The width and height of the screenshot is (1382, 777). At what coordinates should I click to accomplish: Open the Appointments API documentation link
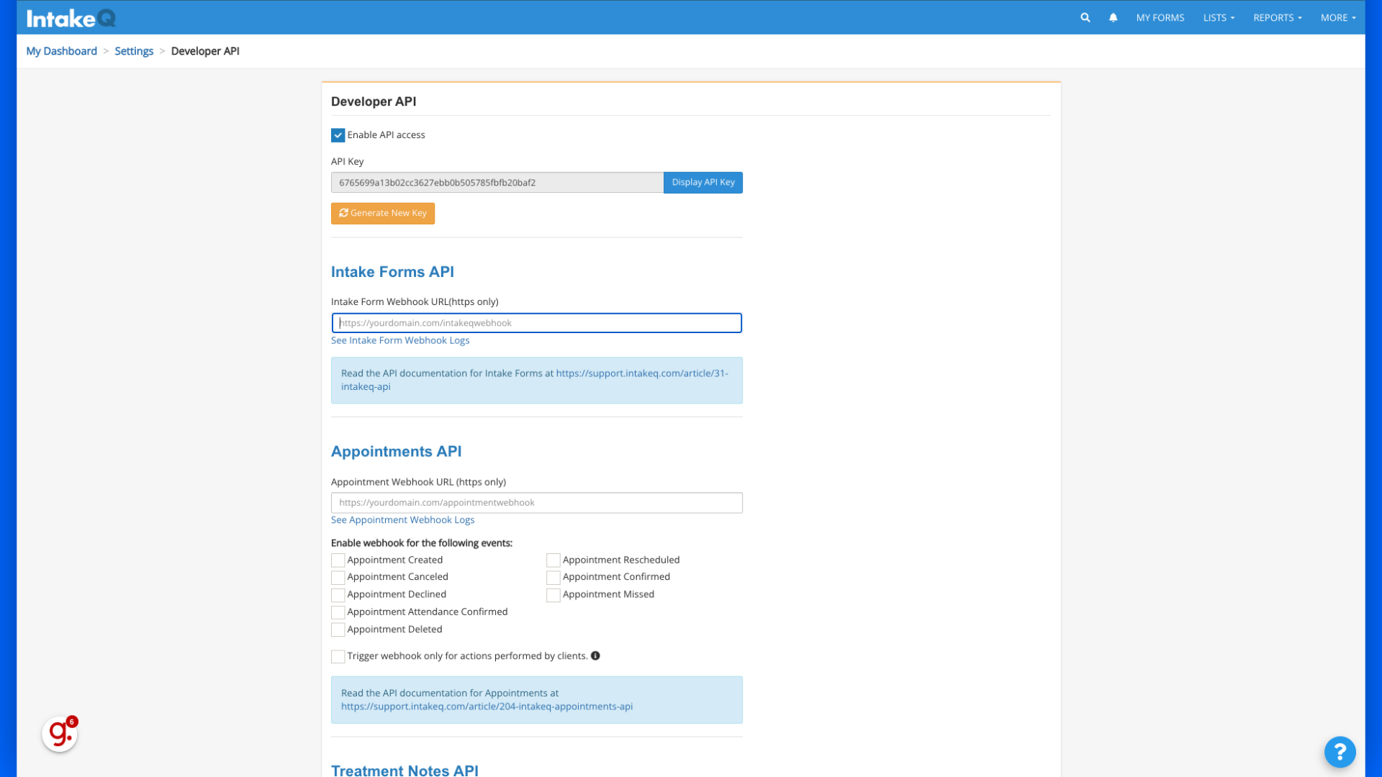pyautogui.click(x=487, y=706)
